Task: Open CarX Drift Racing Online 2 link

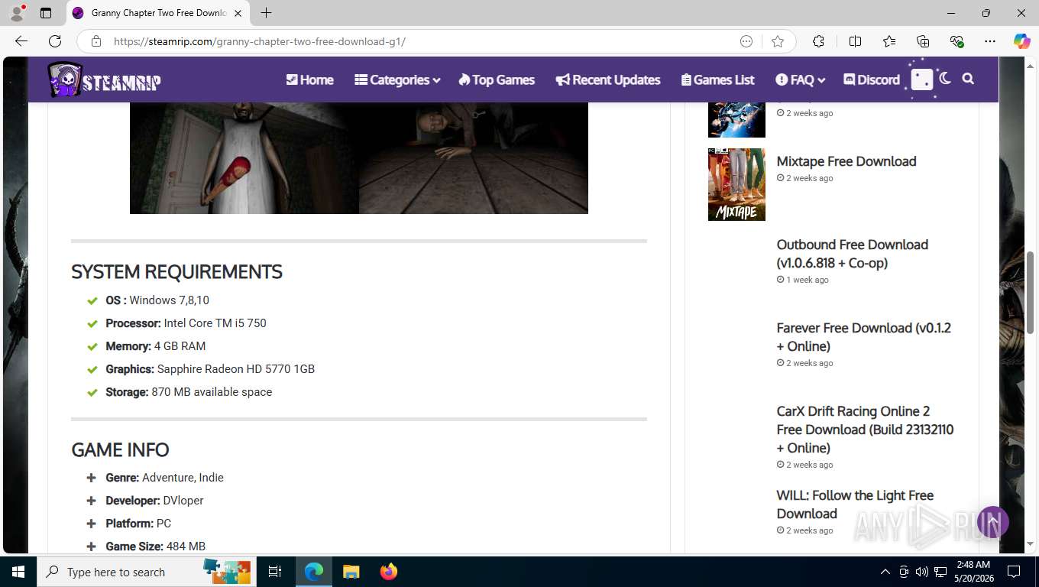Action: (865, 430)
